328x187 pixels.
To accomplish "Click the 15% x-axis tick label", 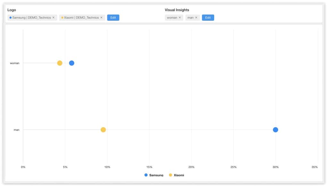I will point(149,167).
